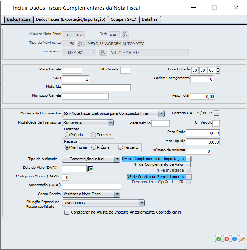Open calendar picker for Data do Visto
247x250 pixels.
point(91,169)
